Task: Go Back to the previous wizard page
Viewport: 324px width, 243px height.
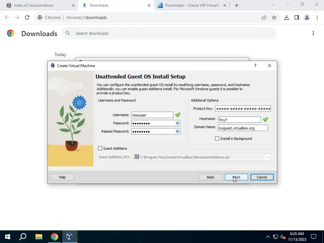Action: coord(210,177)
